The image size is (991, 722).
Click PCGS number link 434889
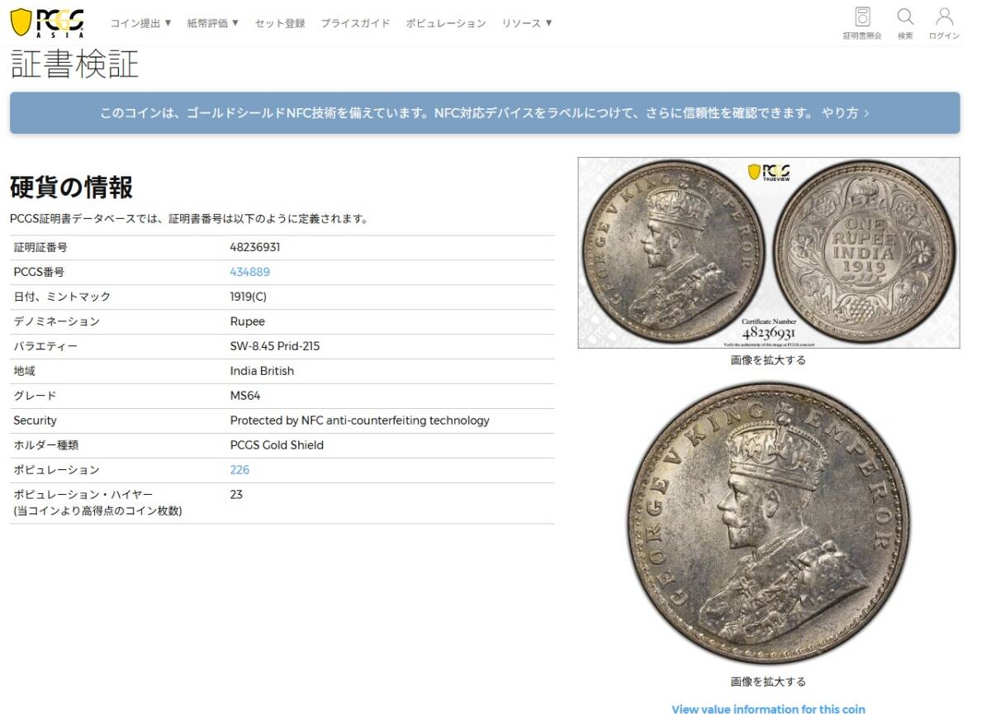coord(249,272)
